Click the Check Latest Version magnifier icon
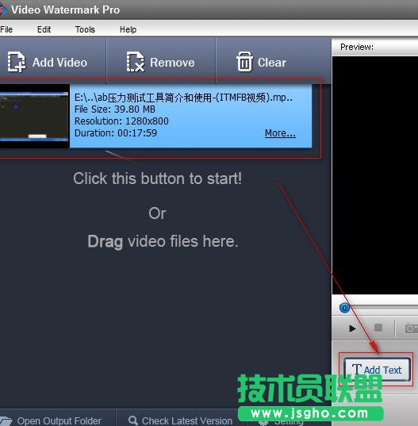 point(132,420)
